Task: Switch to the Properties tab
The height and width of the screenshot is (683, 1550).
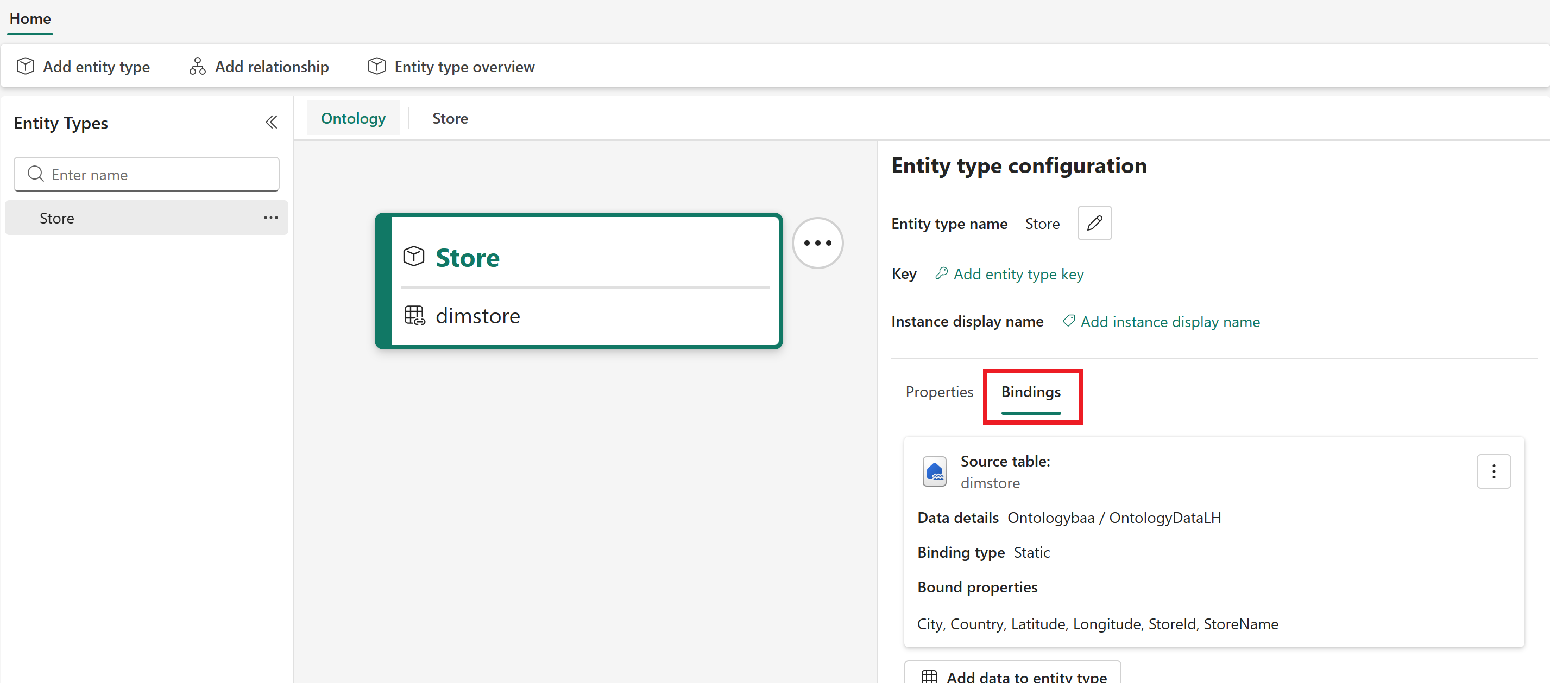Action: (x=939, y=391)
